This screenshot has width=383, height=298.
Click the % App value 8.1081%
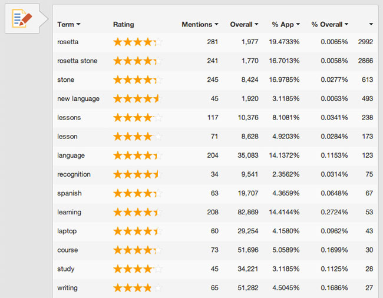tap(286, 118)
